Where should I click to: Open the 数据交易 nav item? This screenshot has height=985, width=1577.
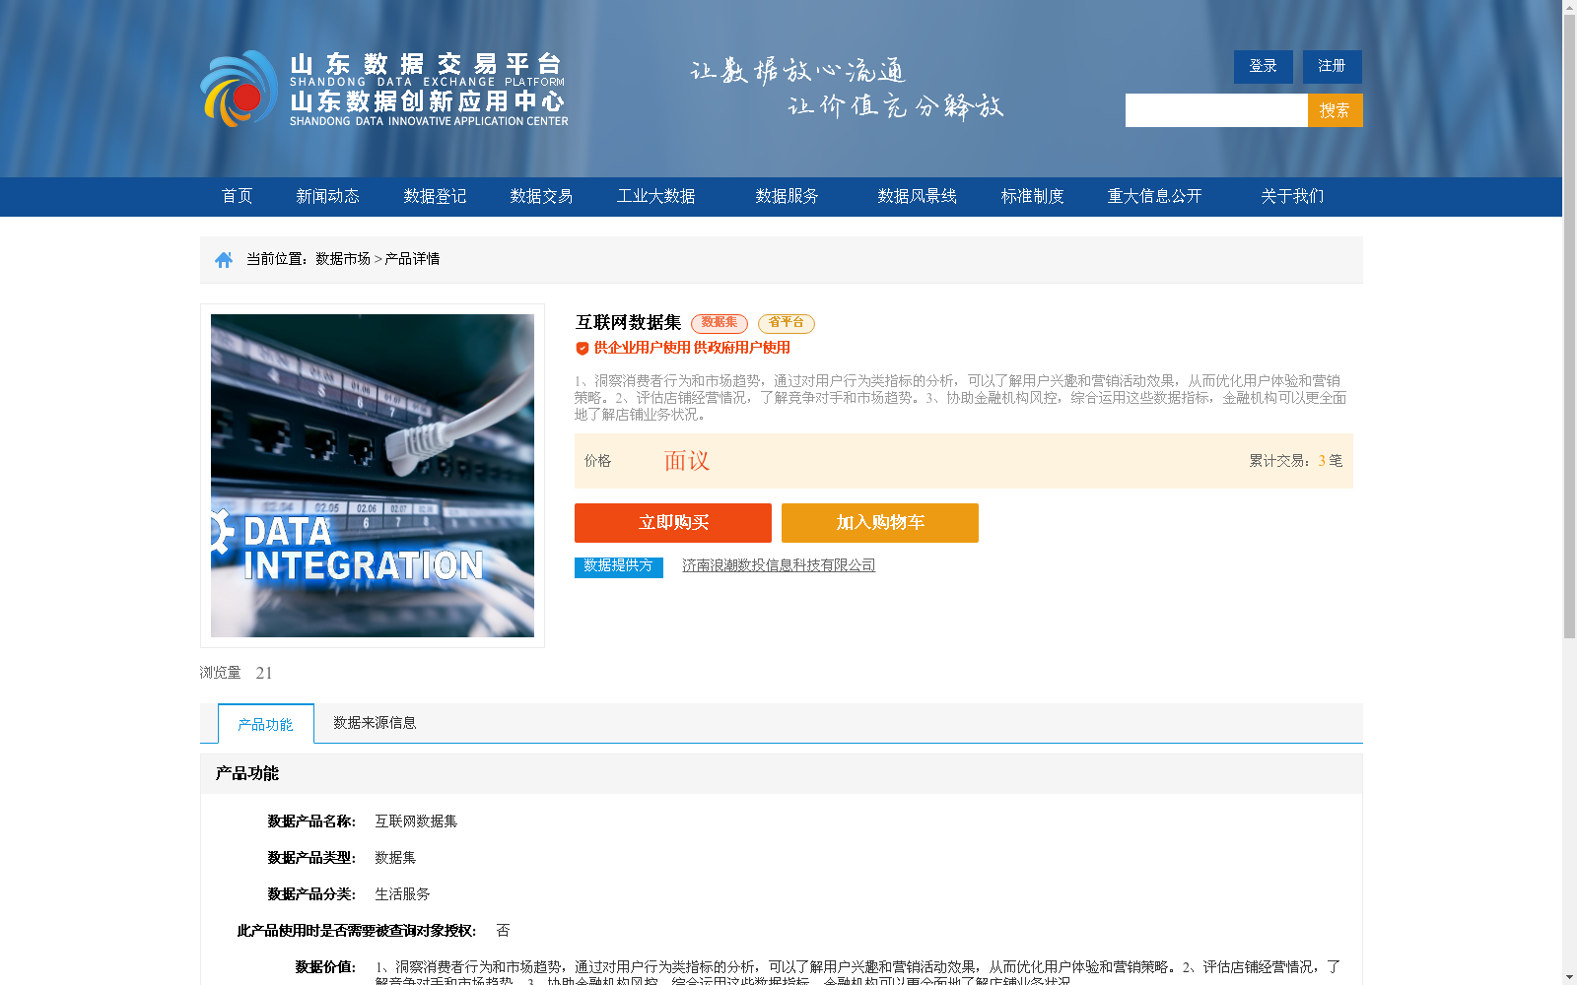point(541,196)
